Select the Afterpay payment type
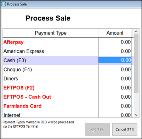This screenshot has width=142, height=139. coord(13,42)
